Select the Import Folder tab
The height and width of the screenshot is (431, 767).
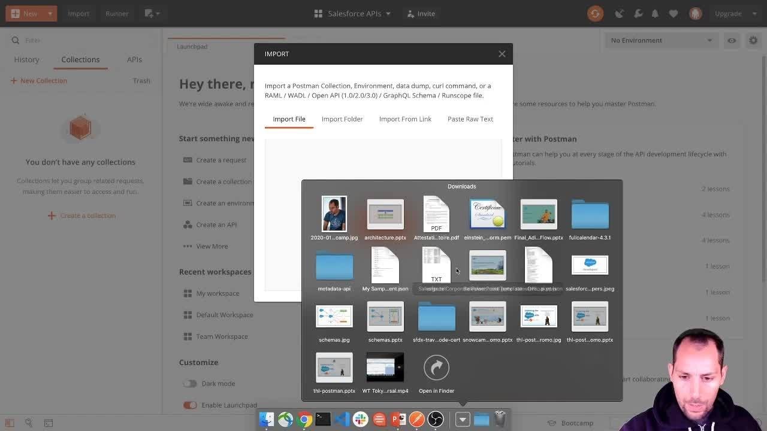coord(342,119)
